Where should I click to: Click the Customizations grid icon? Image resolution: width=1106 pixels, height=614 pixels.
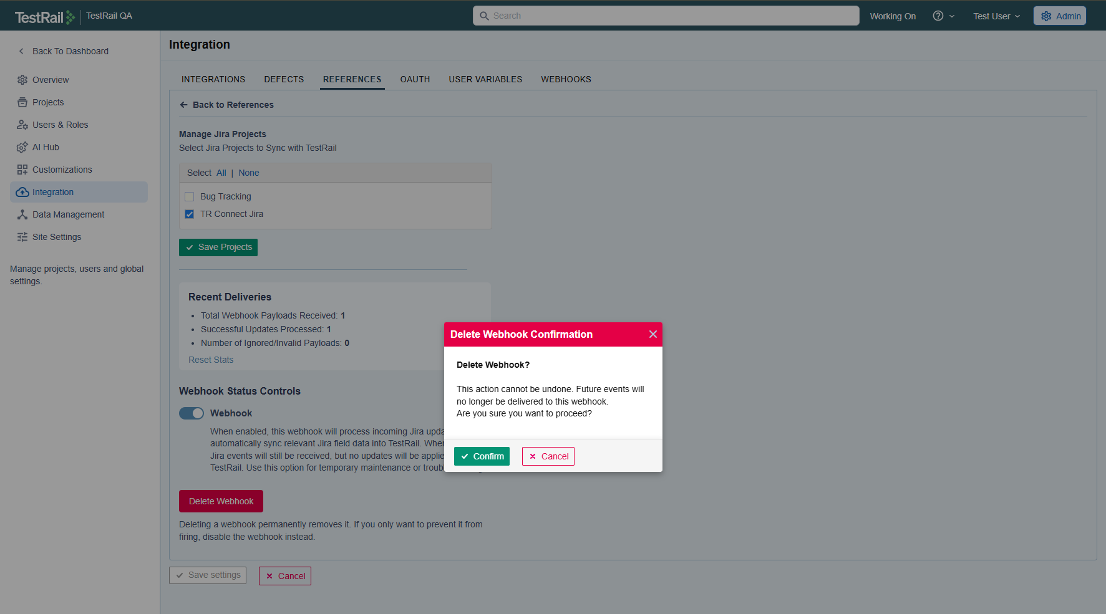click(x=22, y=170)
